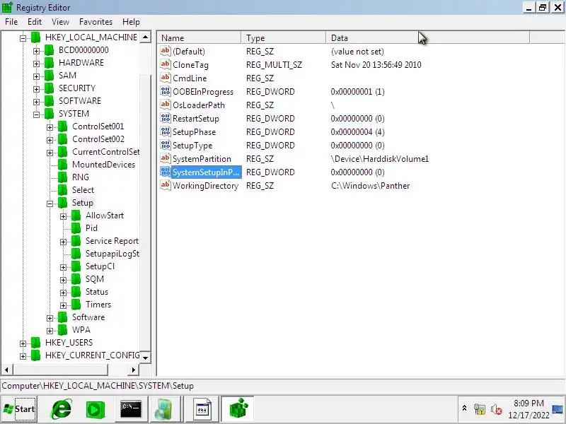Open the Help menu
The width and height of the screenshot is (566, 424).
click(x=131, y=22)
